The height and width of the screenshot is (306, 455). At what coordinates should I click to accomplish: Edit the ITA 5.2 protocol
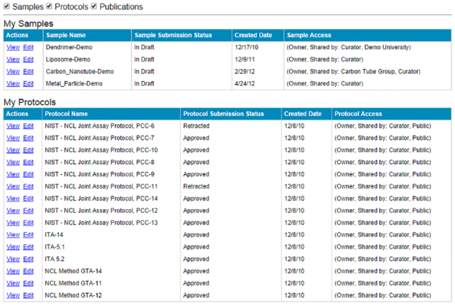29,259
